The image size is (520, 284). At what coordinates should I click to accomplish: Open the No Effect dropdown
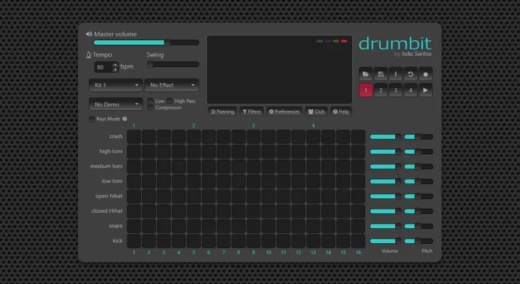coord(172,86)
